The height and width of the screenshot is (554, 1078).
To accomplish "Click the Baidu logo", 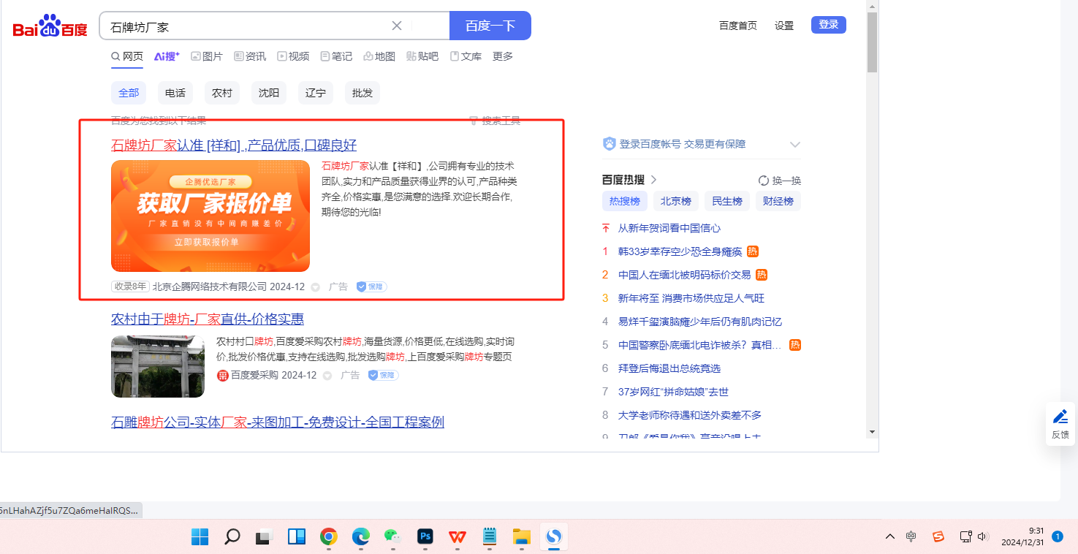I will [x=50, y=26].
